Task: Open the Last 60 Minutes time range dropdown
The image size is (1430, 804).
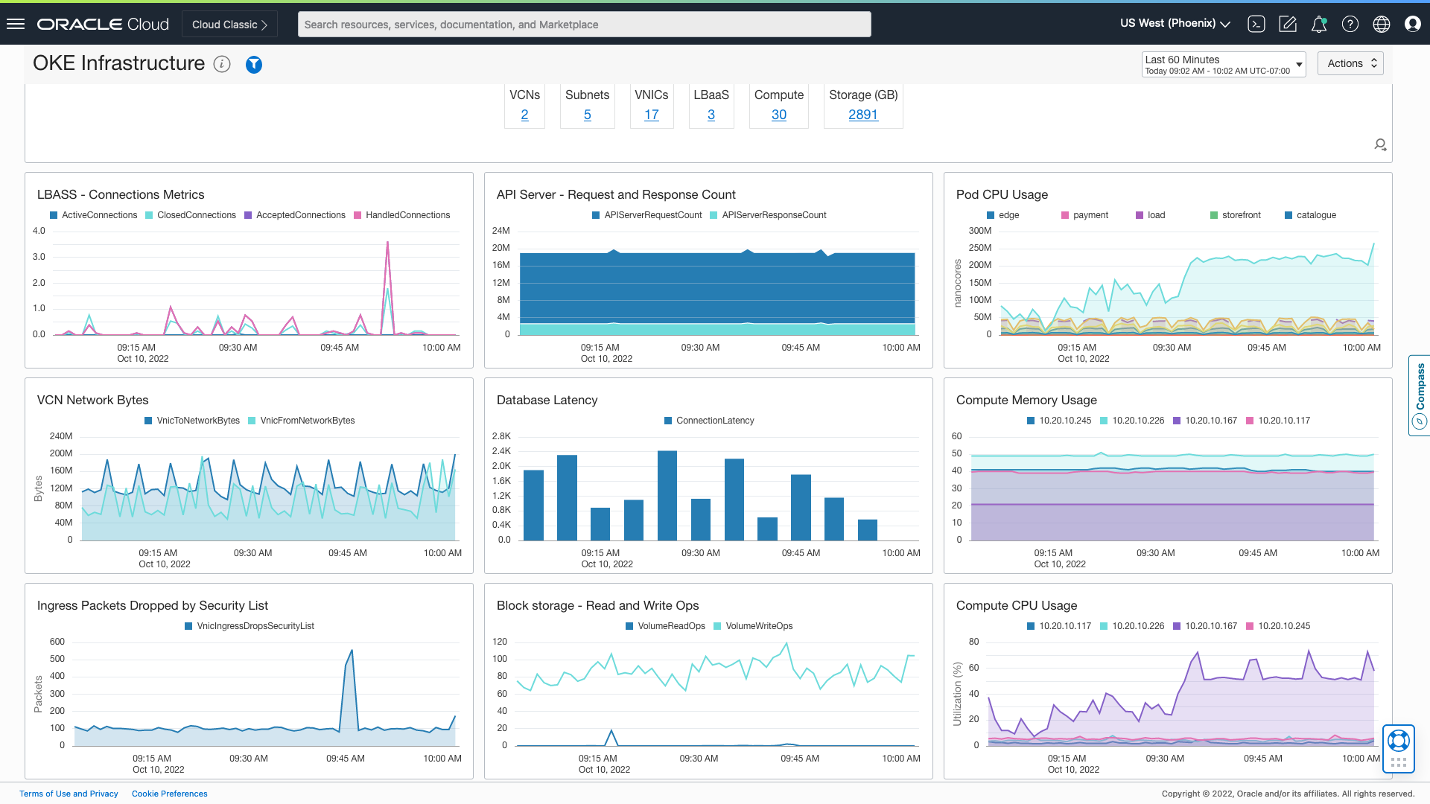Action: click(1223, 64)
